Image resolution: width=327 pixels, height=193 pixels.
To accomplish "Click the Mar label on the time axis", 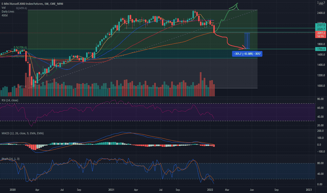I will [x=227, y=190].
